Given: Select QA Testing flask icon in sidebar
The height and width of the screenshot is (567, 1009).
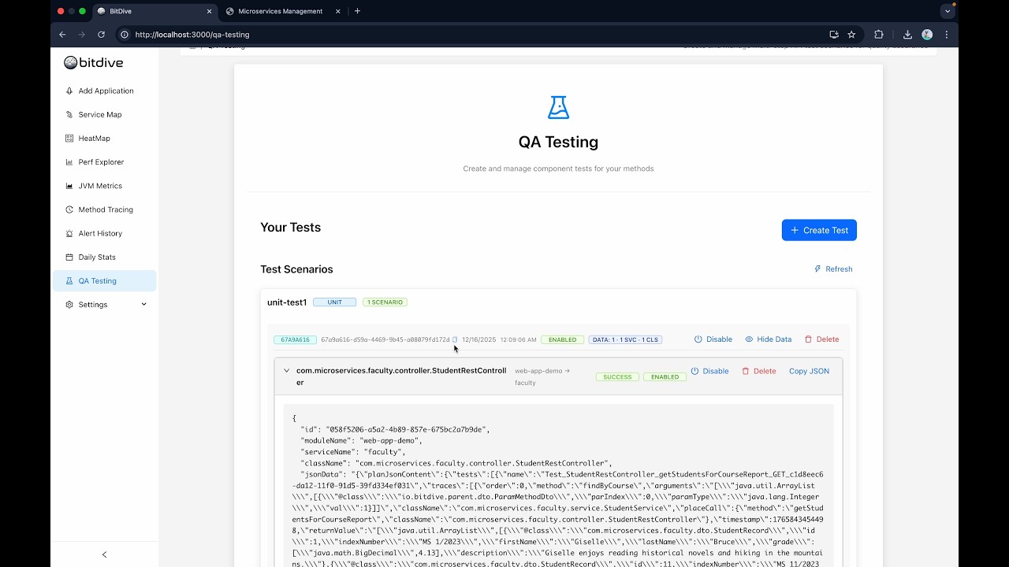Looking at the screenshot, I should [x=69, y=280].
